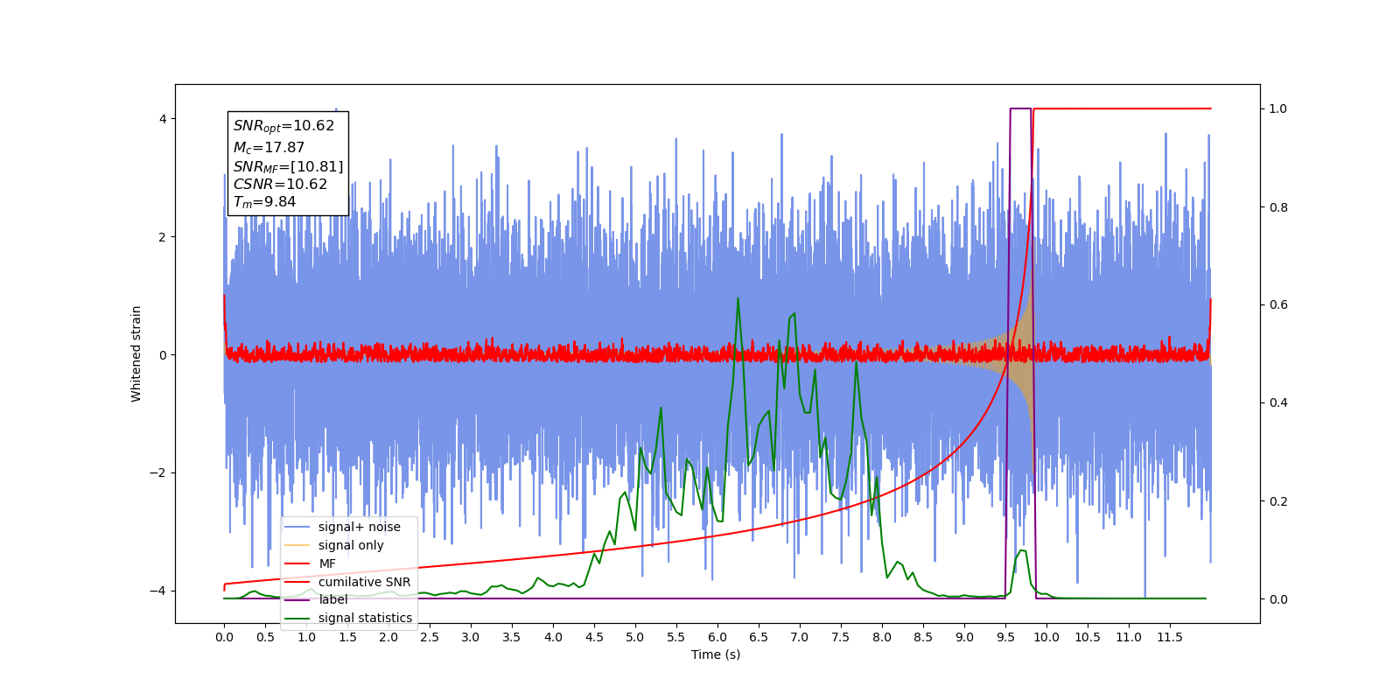Viewport: 1400px width, 700px height.
Task: Click the 1.5 tick on time axis
Action: [347, 637]
